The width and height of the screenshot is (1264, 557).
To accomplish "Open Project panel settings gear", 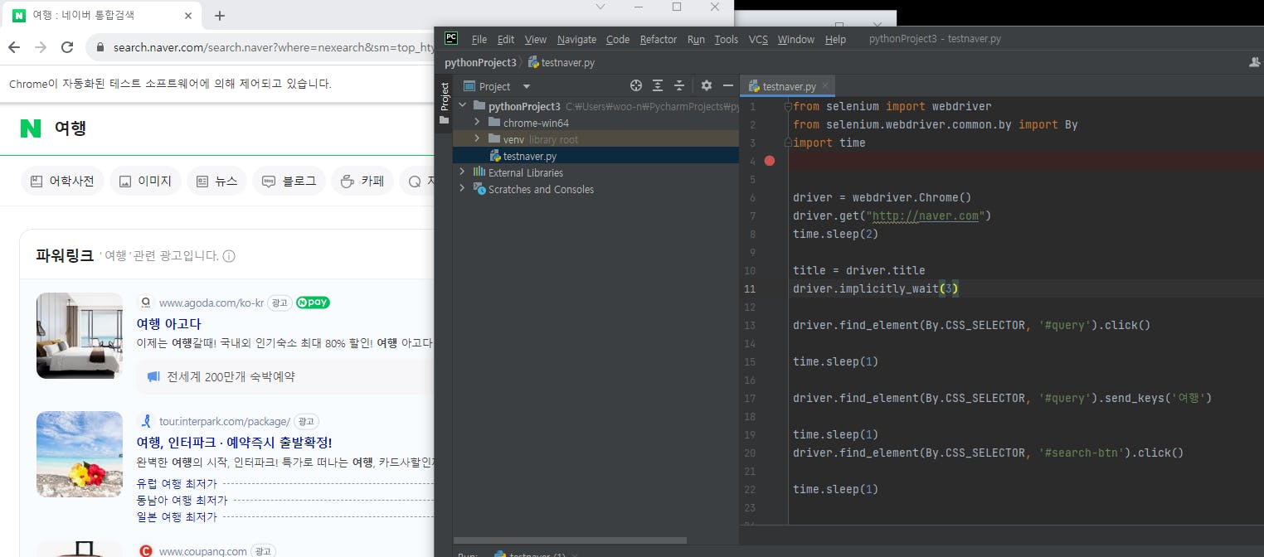I will click(707, 85).
